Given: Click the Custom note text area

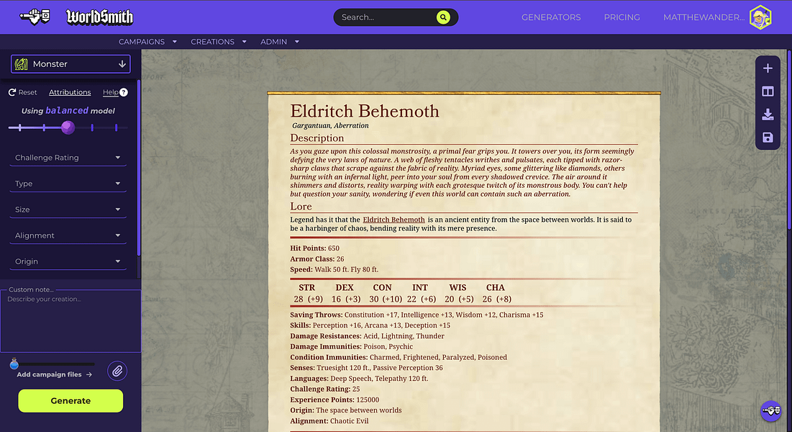Looking at the screenshot, I should pos(70,320).
